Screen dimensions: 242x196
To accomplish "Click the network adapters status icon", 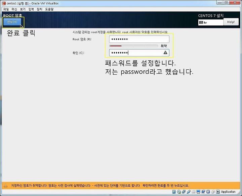I will (x=184, y=192).
